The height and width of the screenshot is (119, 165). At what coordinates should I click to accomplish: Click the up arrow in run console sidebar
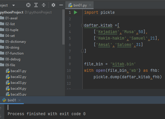click(1, 108)
